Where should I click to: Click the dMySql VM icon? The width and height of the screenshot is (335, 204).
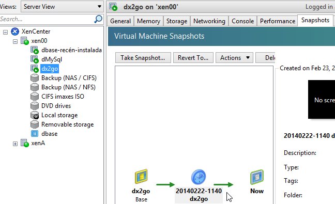point(35,59)
